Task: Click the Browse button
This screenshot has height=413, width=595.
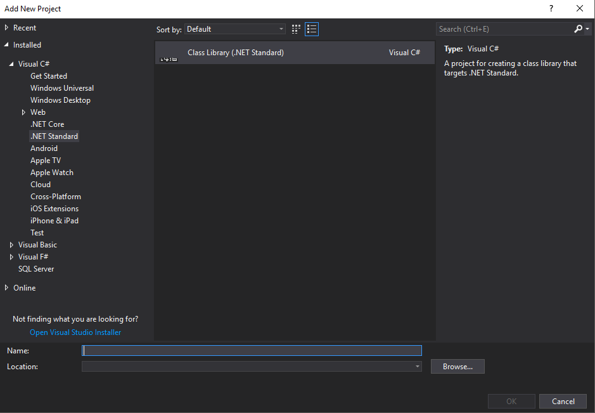Action: [x=457, y=367]
